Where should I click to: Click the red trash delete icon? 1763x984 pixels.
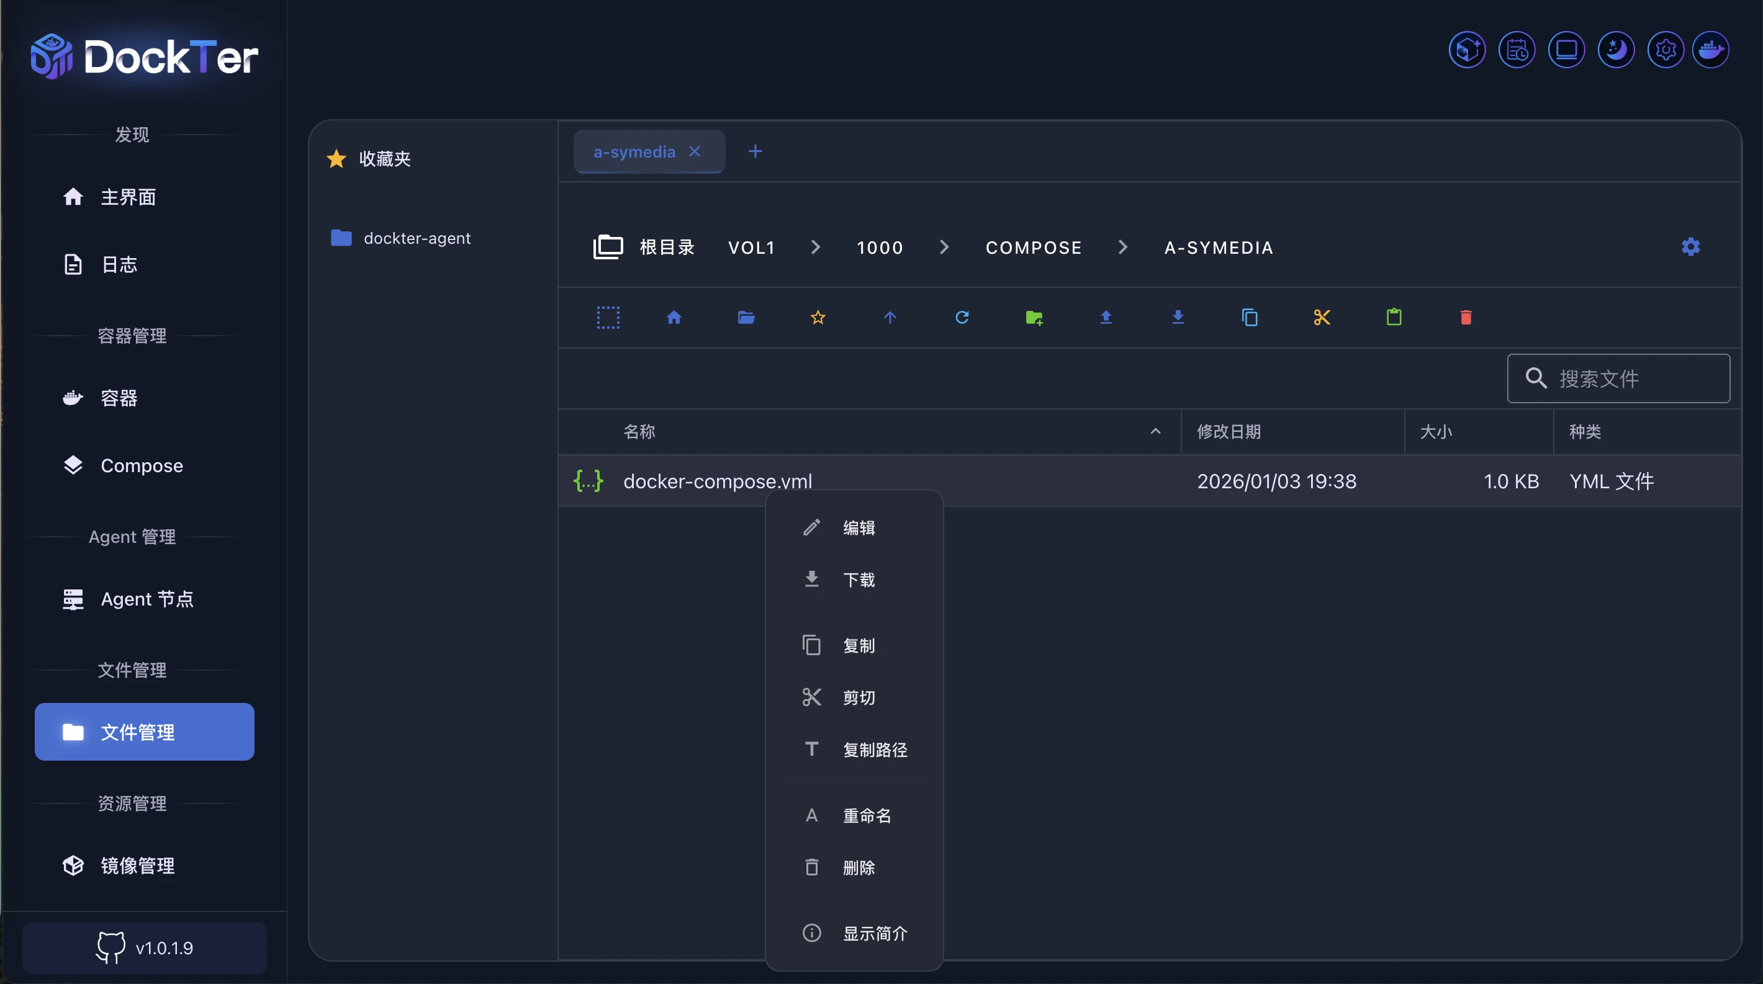(1465, 317)
